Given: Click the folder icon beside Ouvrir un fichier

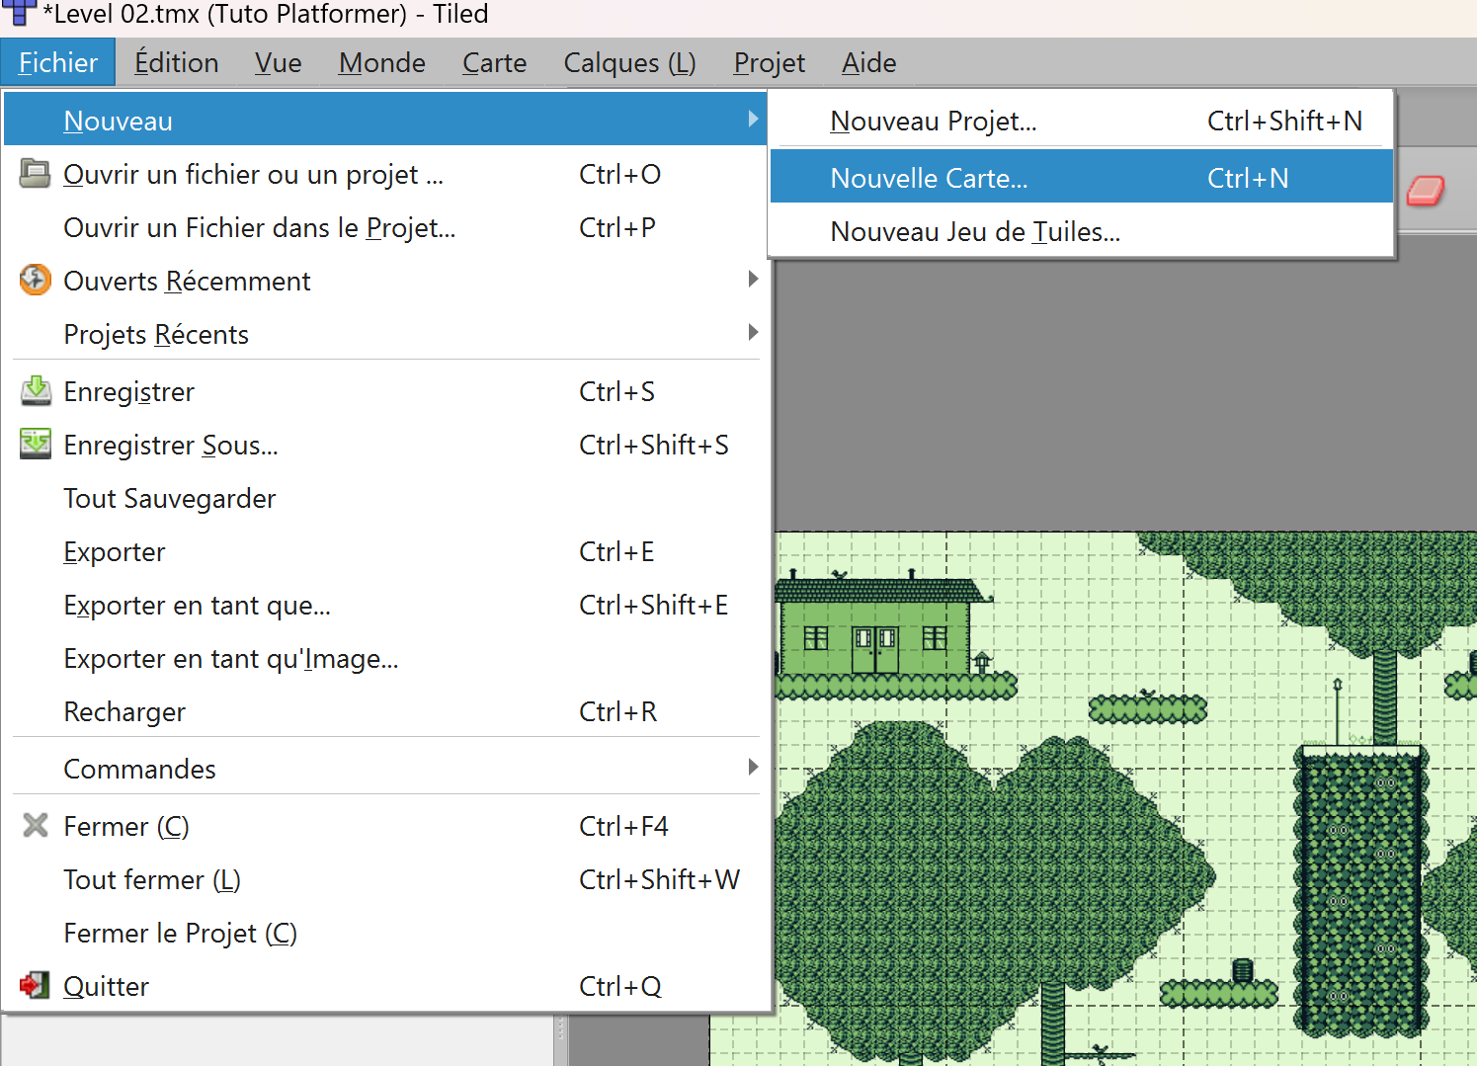Looking at the screenshot, I should [x=35, y=174].
